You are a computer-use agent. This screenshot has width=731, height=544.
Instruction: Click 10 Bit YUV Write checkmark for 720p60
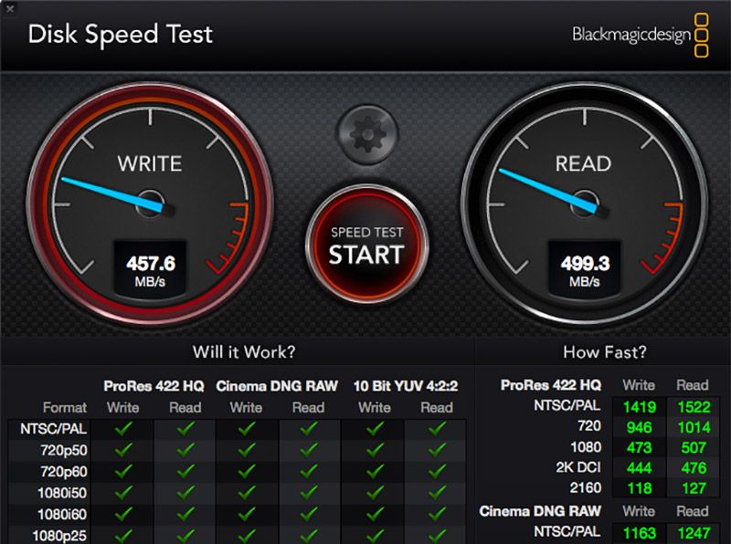pyautogui.click(x=374, y=471)
